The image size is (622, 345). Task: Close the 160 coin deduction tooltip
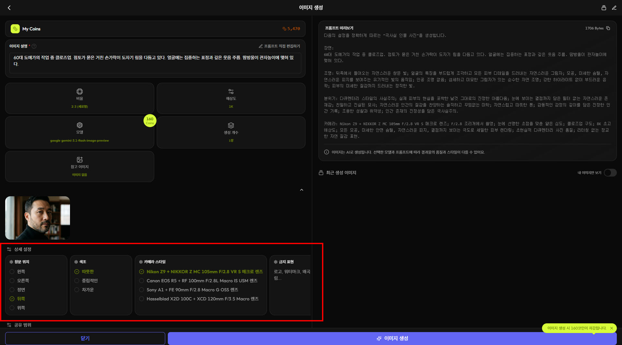point(611,328)
